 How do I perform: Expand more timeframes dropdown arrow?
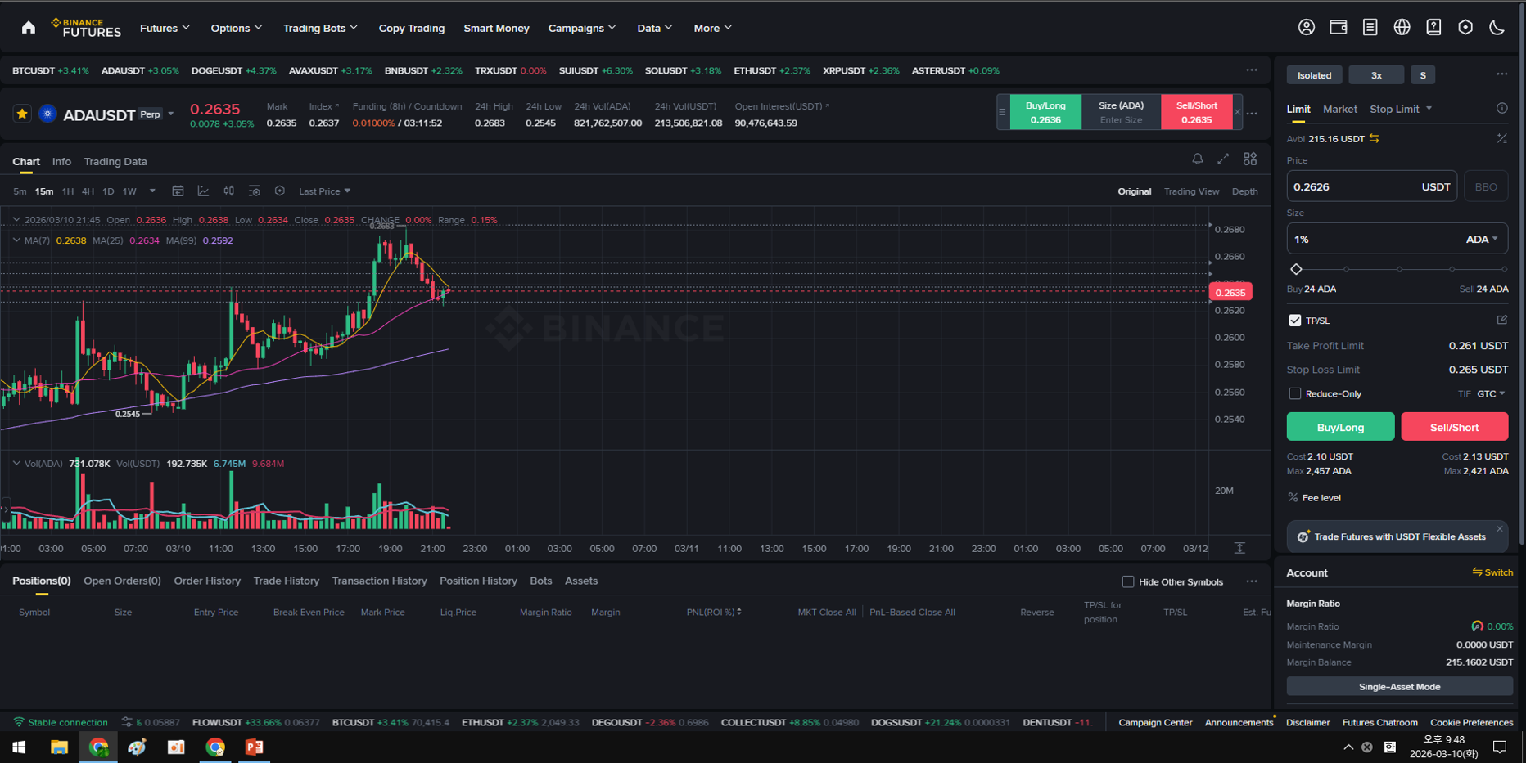152,191
